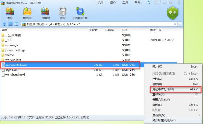Open the 操作 menu
This screenshot has width=203, height=124.
(x=113, y=3)
